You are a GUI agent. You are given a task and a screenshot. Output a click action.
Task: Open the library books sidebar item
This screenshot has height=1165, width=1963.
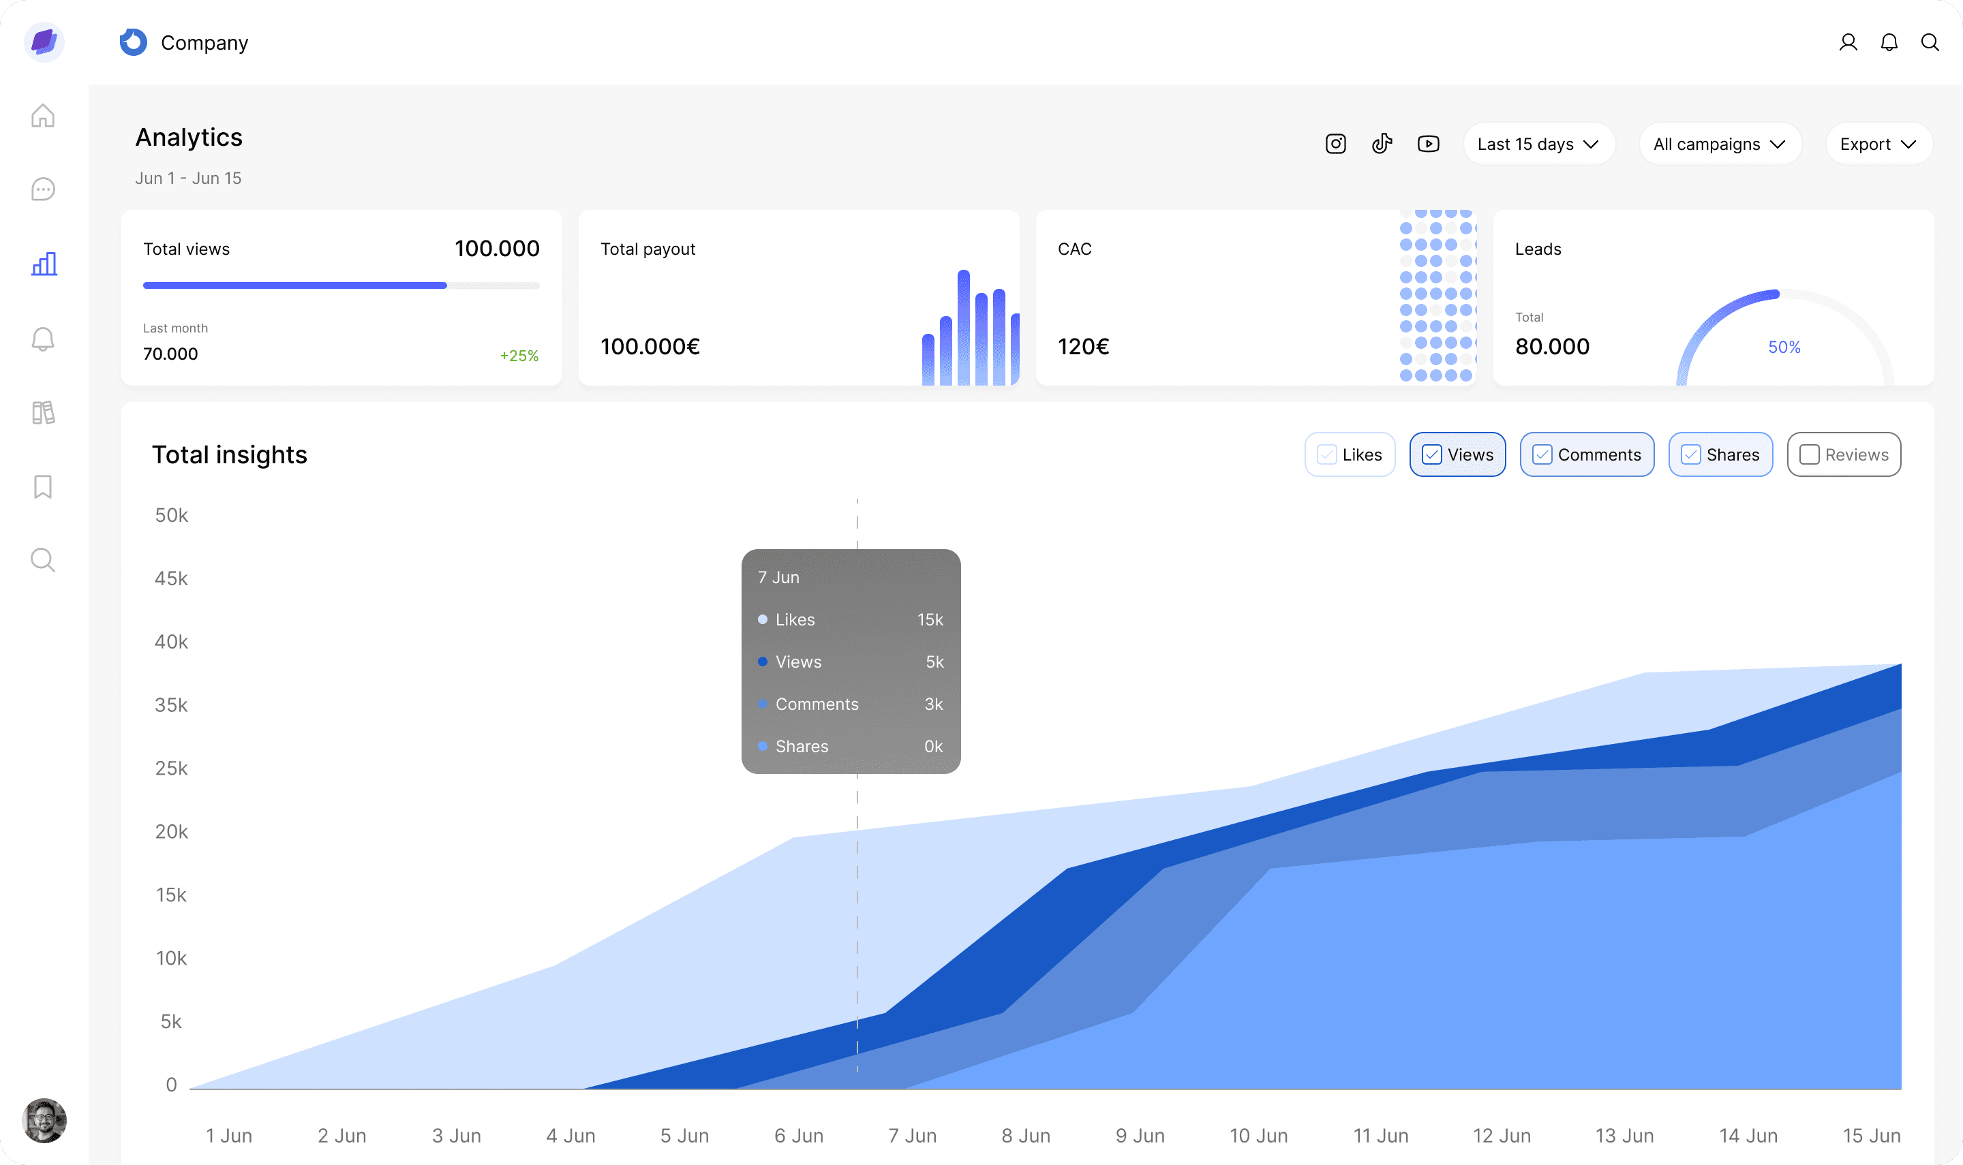[43, 412]
